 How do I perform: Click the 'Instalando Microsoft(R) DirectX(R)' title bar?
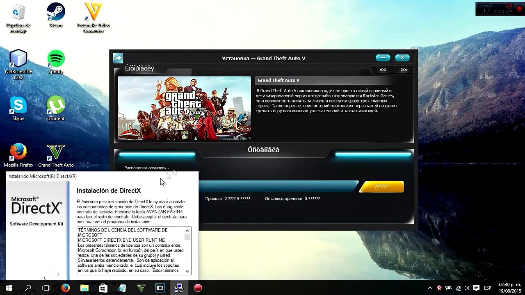102,176
